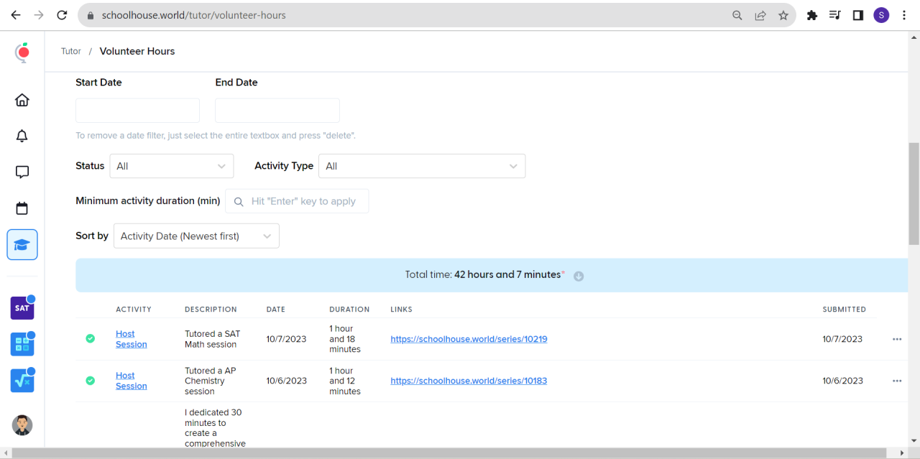Image resolution: width=920 pixels, height=459 pixels.
Task: Open the browser extensions puzzle icon
Action: point(812,15)
